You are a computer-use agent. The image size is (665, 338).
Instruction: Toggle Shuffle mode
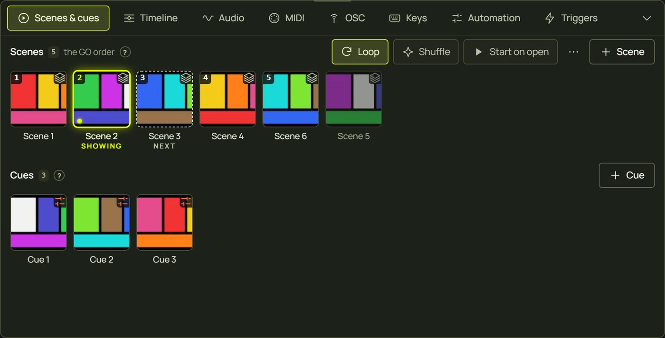pos(426,52)
